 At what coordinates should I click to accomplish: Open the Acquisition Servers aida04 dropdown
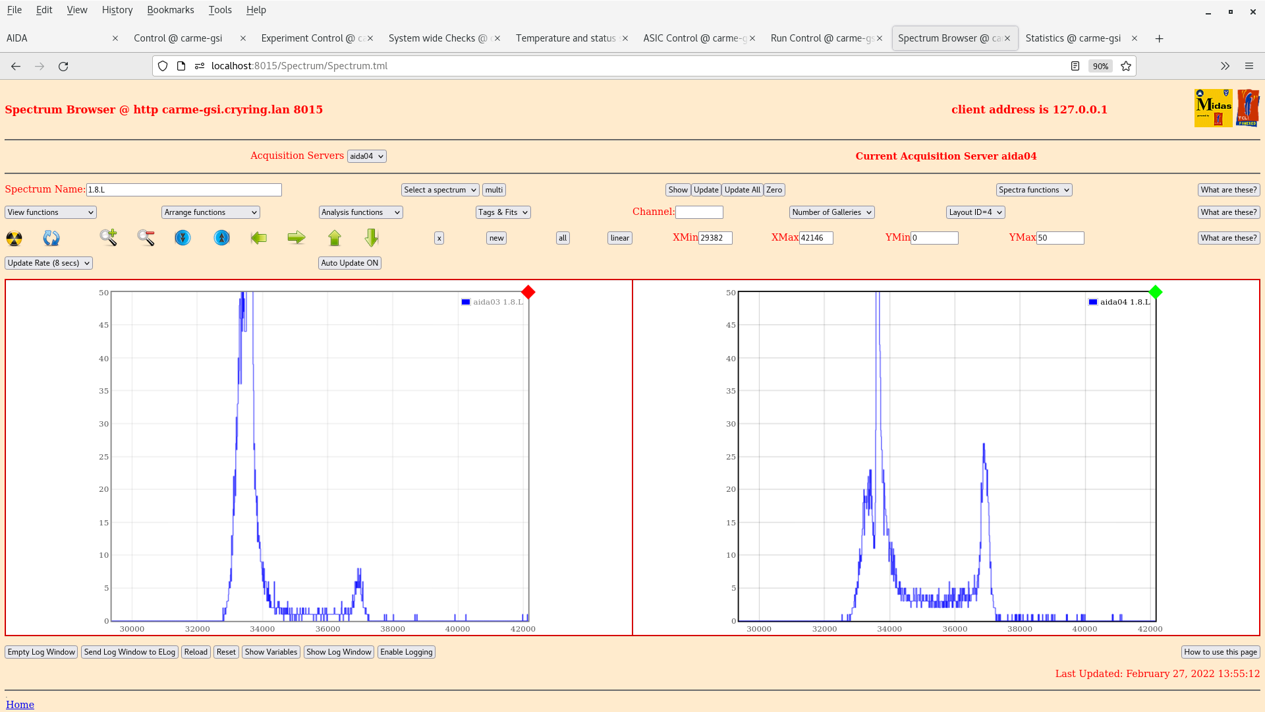click(x=367, y=156)
